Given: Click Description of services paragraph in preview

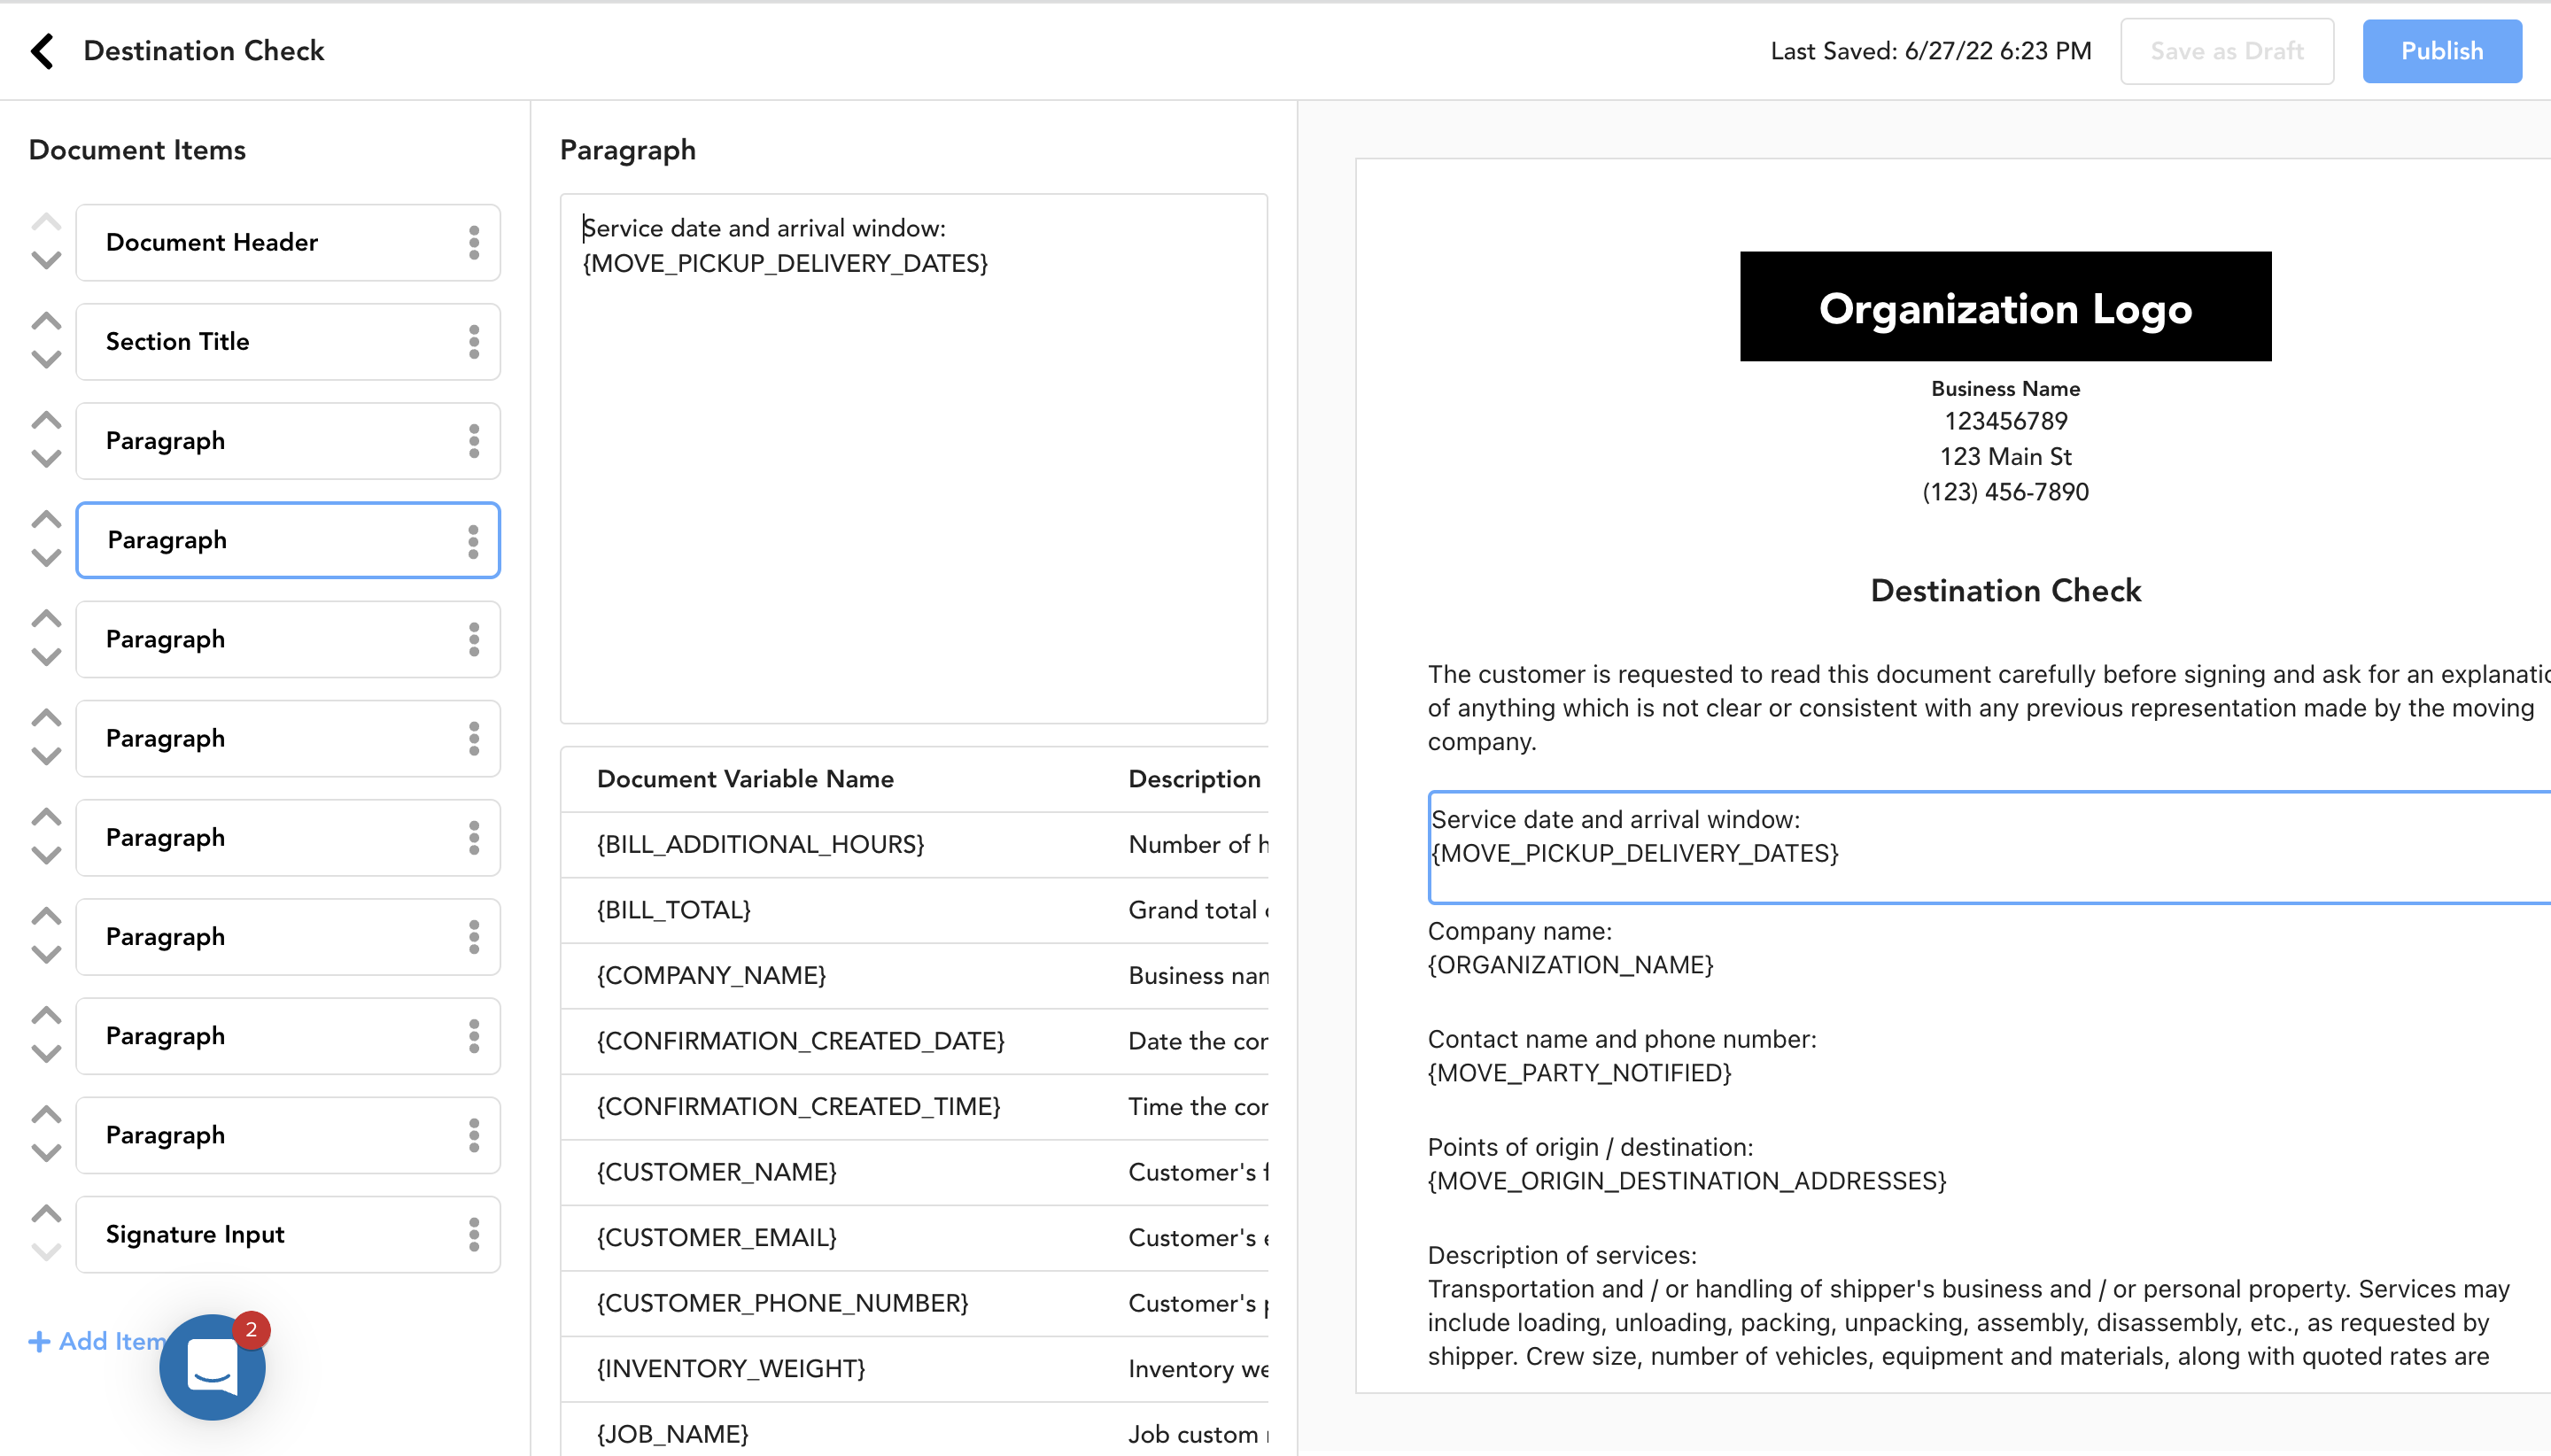Looking at the screenshot, I should tap(1969, 1306).
